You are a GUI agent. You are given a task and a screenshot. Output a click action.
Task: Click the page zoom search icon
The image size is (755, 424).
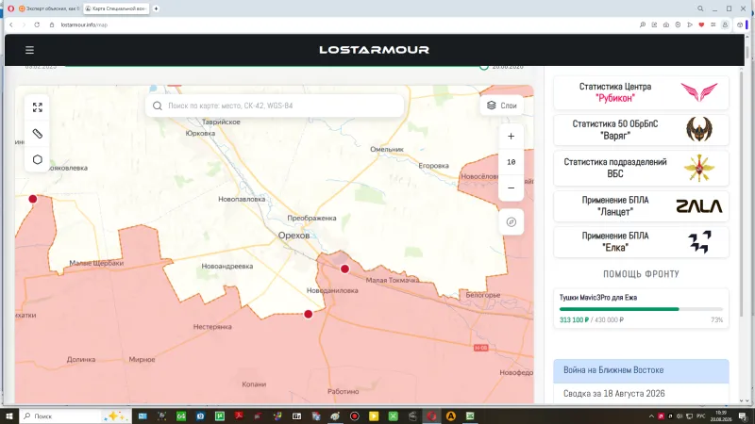pos(643,24)
